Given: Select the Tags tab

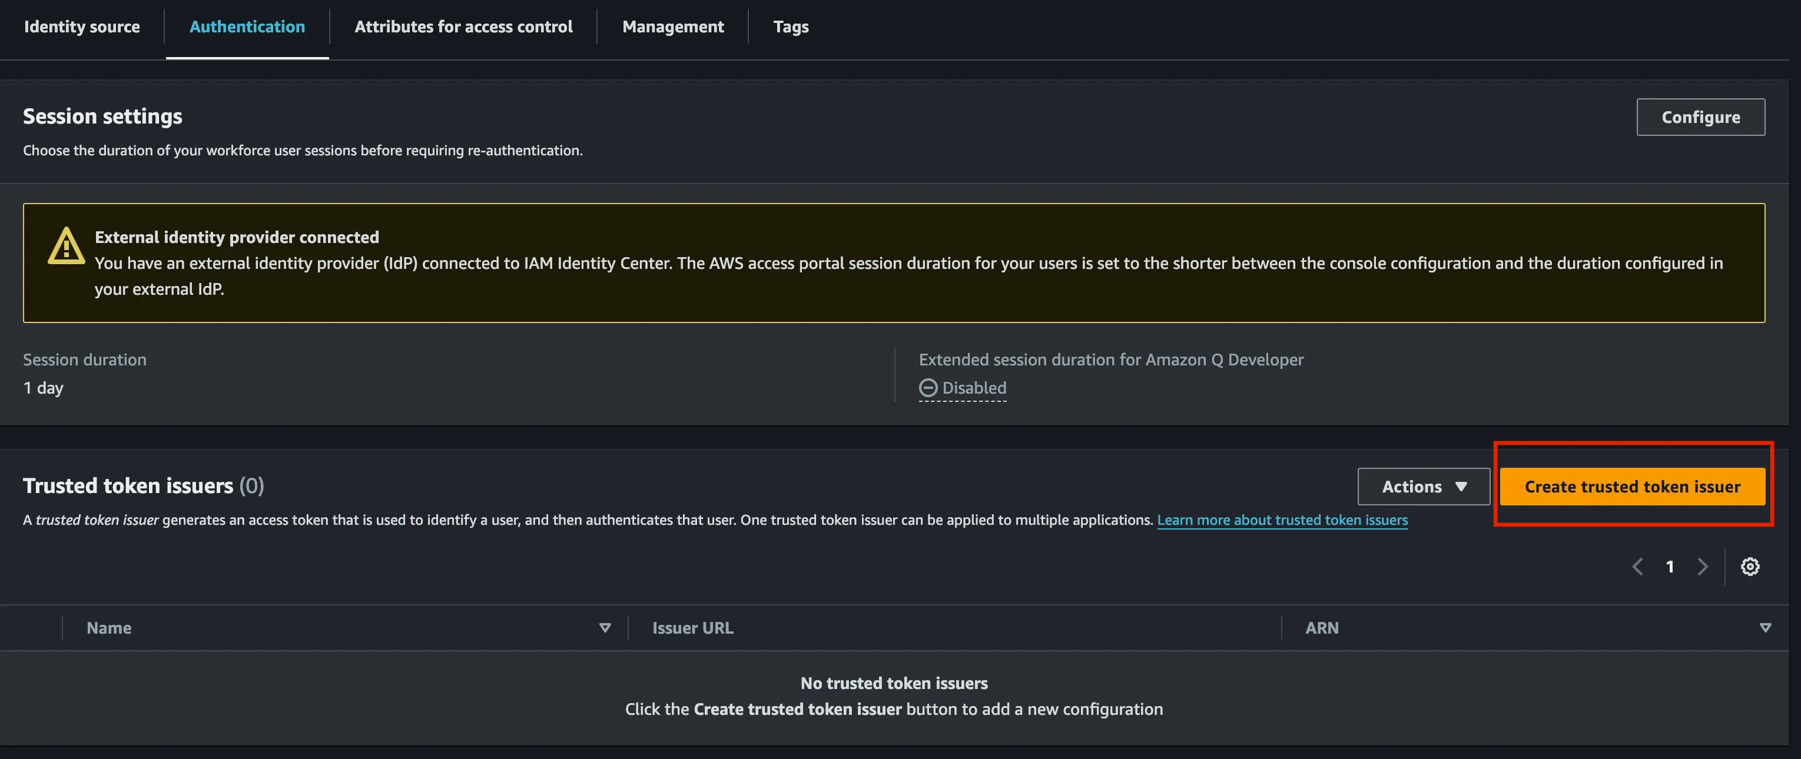Looking at the screenshot, I should point(791,26).
